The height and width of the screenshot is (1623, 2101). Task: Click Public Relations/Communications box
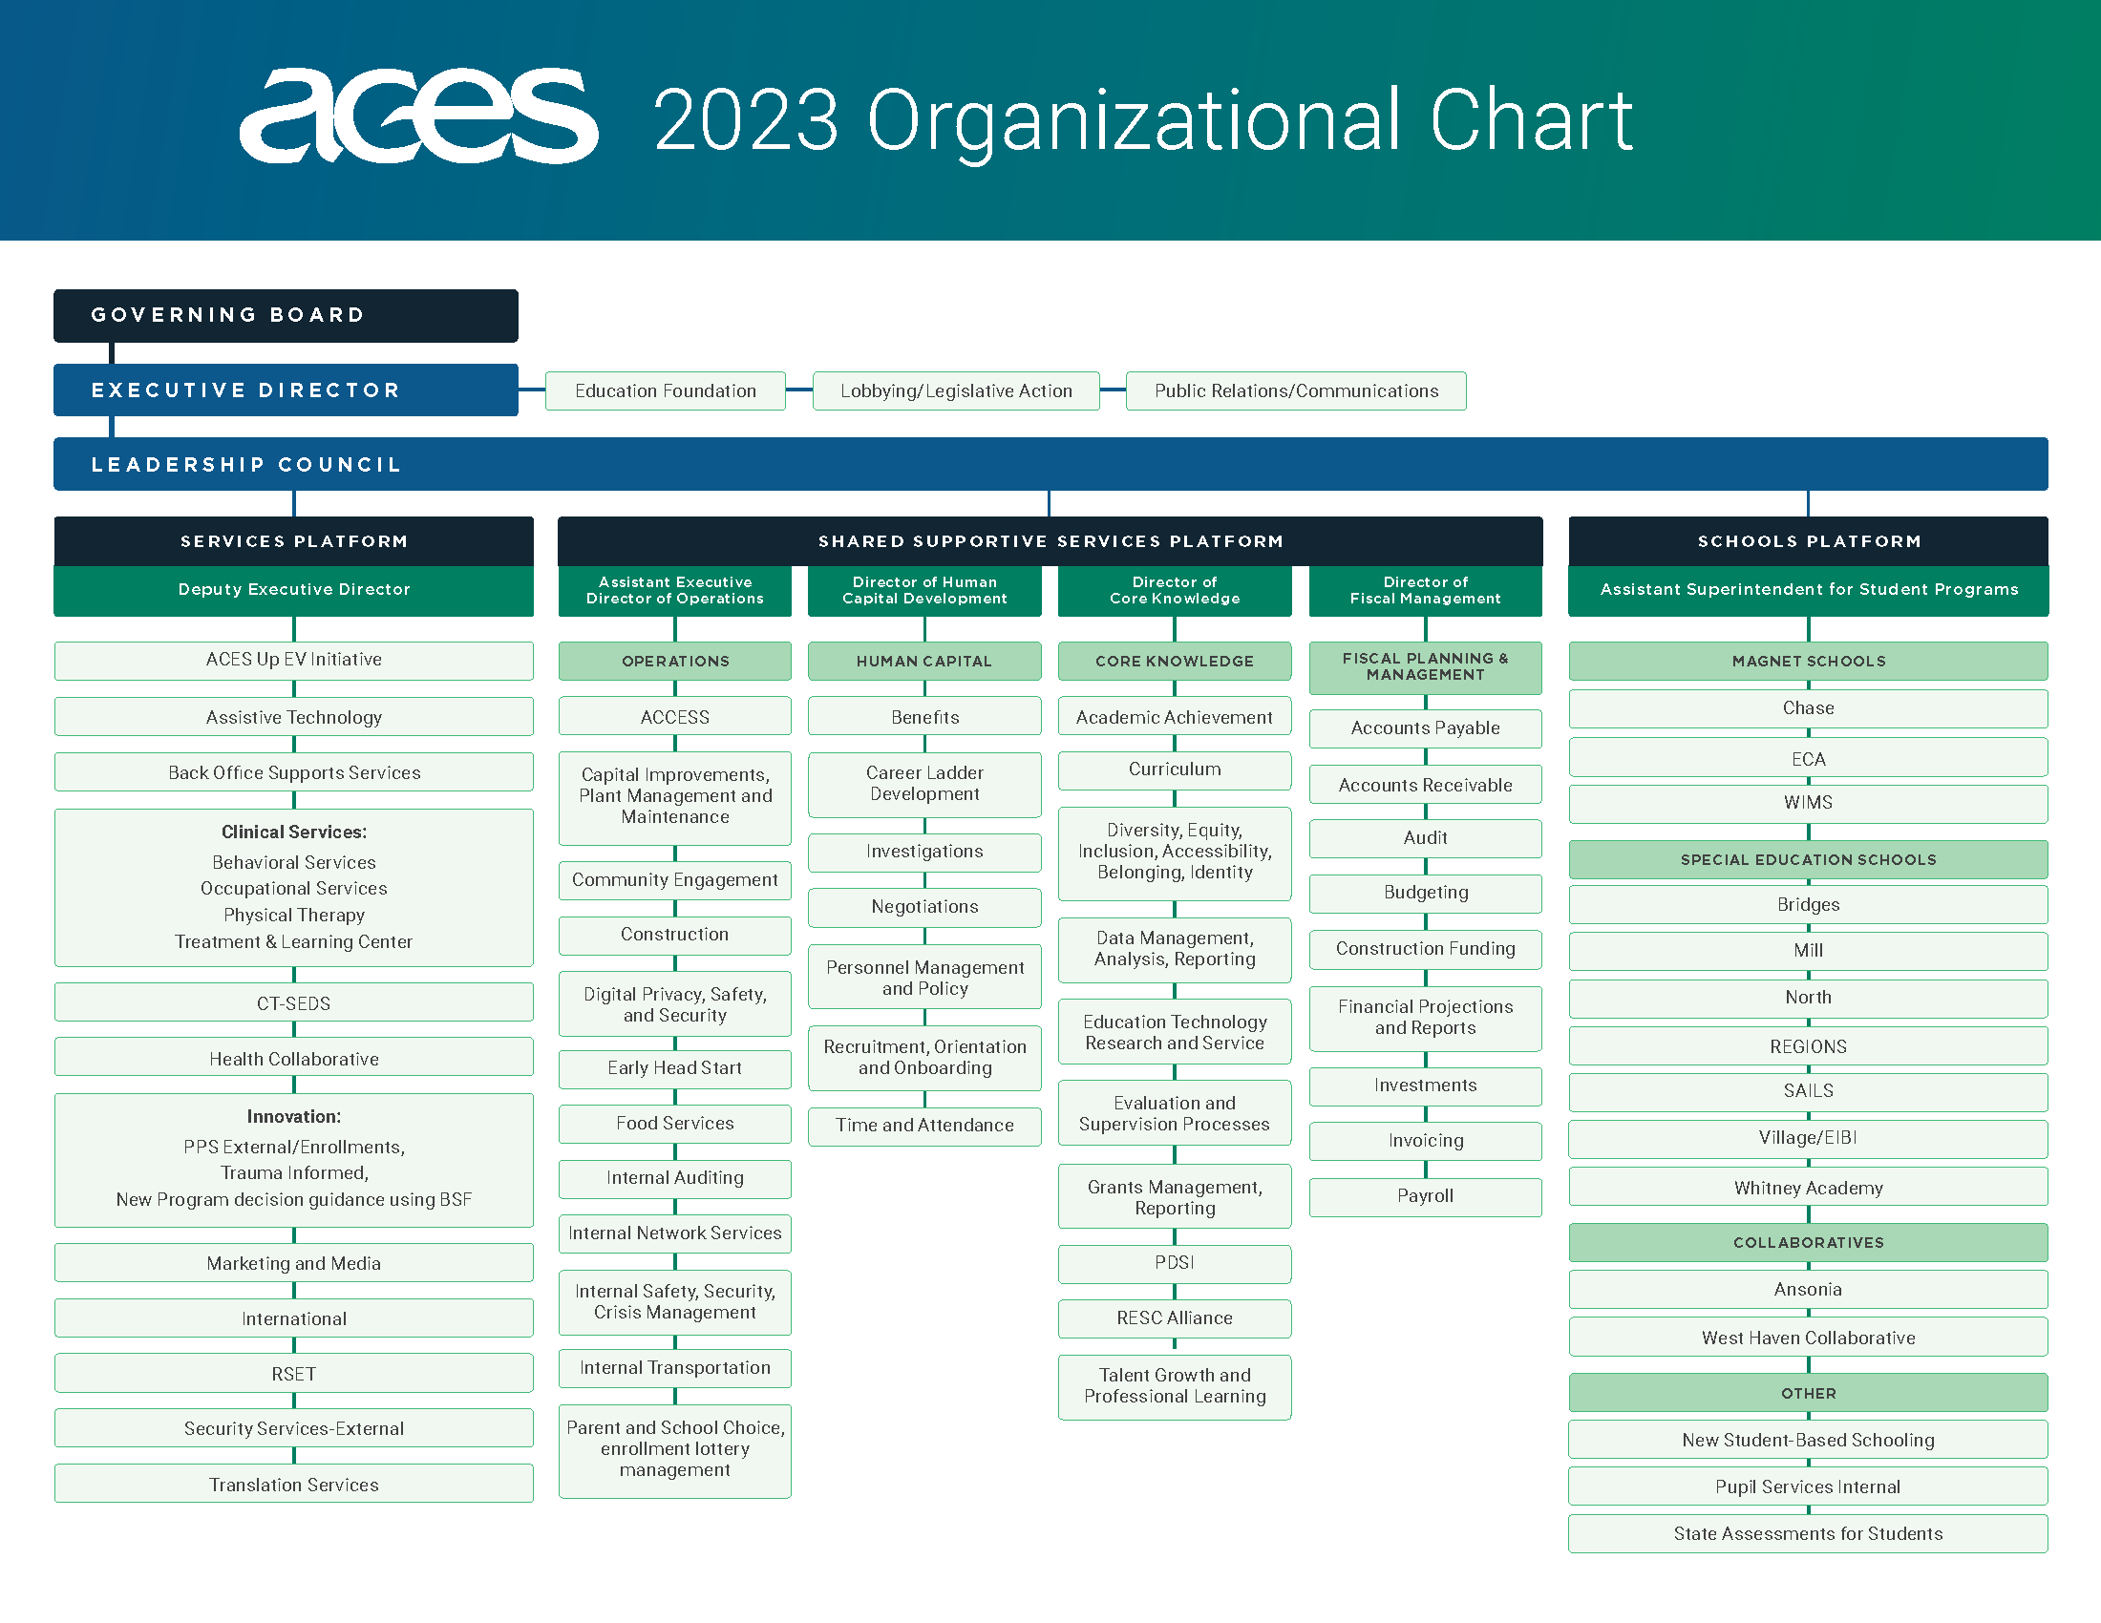click(x=1295, y=390)
